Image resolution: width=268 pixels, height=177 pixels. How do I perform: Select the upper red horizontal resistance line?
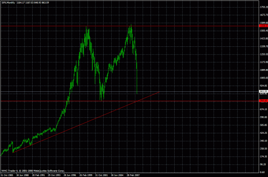(130, 26)
